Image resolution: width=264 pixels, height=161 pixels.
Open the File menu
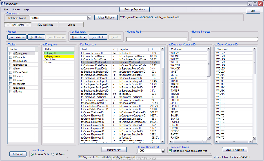pyautogui.click(x=6, y=10)
